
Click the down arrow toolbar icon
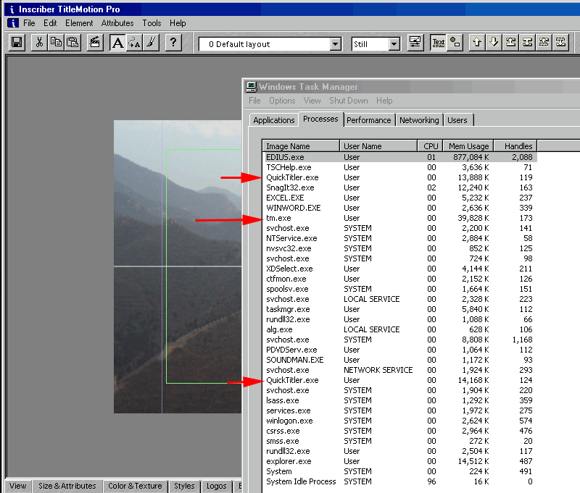click(494, 43)
